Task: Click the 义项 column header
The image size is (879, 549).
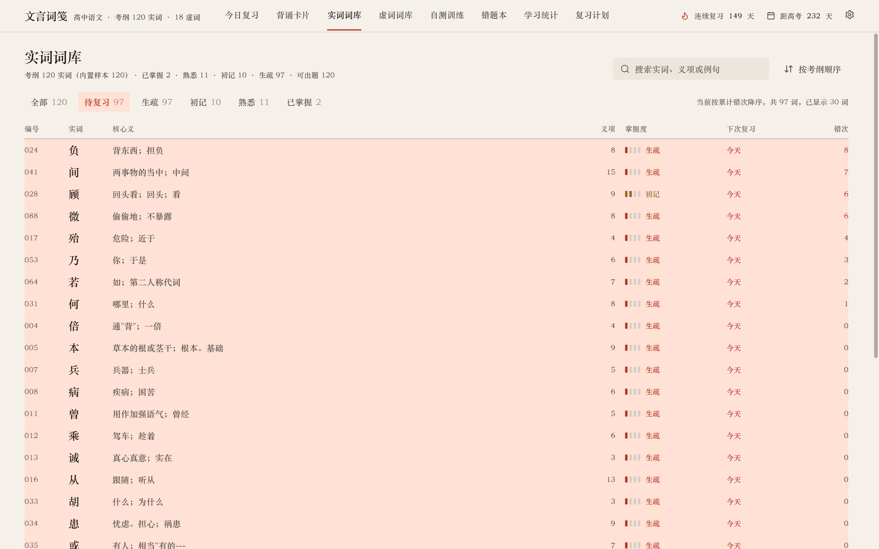Action: click(608, 129)
